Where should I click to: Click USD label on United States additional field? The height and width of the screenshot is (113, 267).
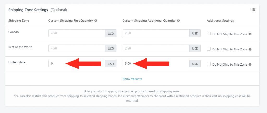pyautogui.click(x=195, y=64)
